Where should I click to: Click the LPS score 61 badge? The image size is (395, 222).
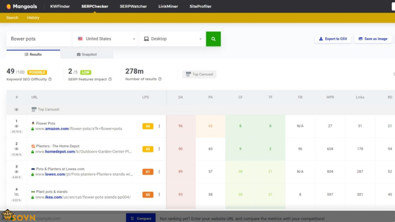click(x=148, y=172)
